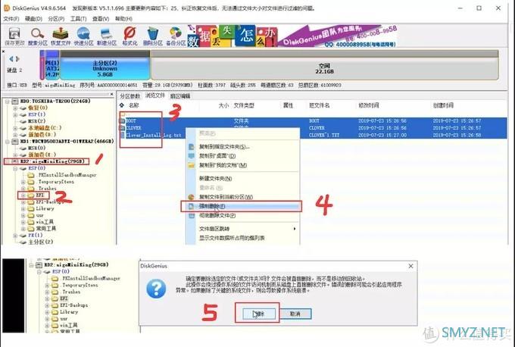The height and width of the screenshot is (347, 515).
Task: Click the up-folder arrow beside 名称 header
Action: [122, 105]
